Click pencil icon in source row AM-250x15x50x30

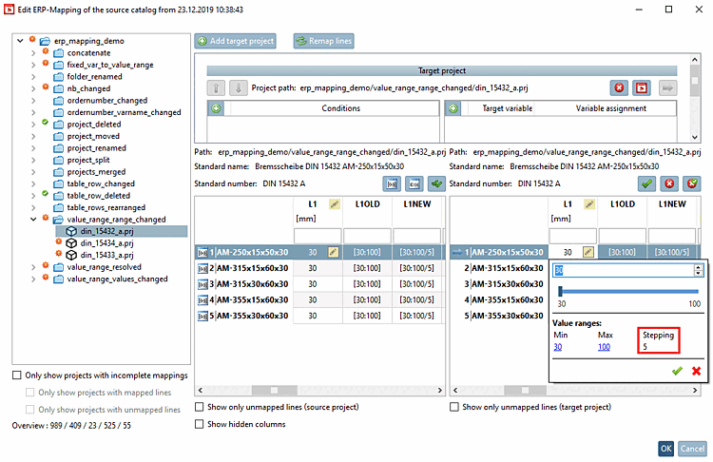pyautogui.click(x=334, y=252)
